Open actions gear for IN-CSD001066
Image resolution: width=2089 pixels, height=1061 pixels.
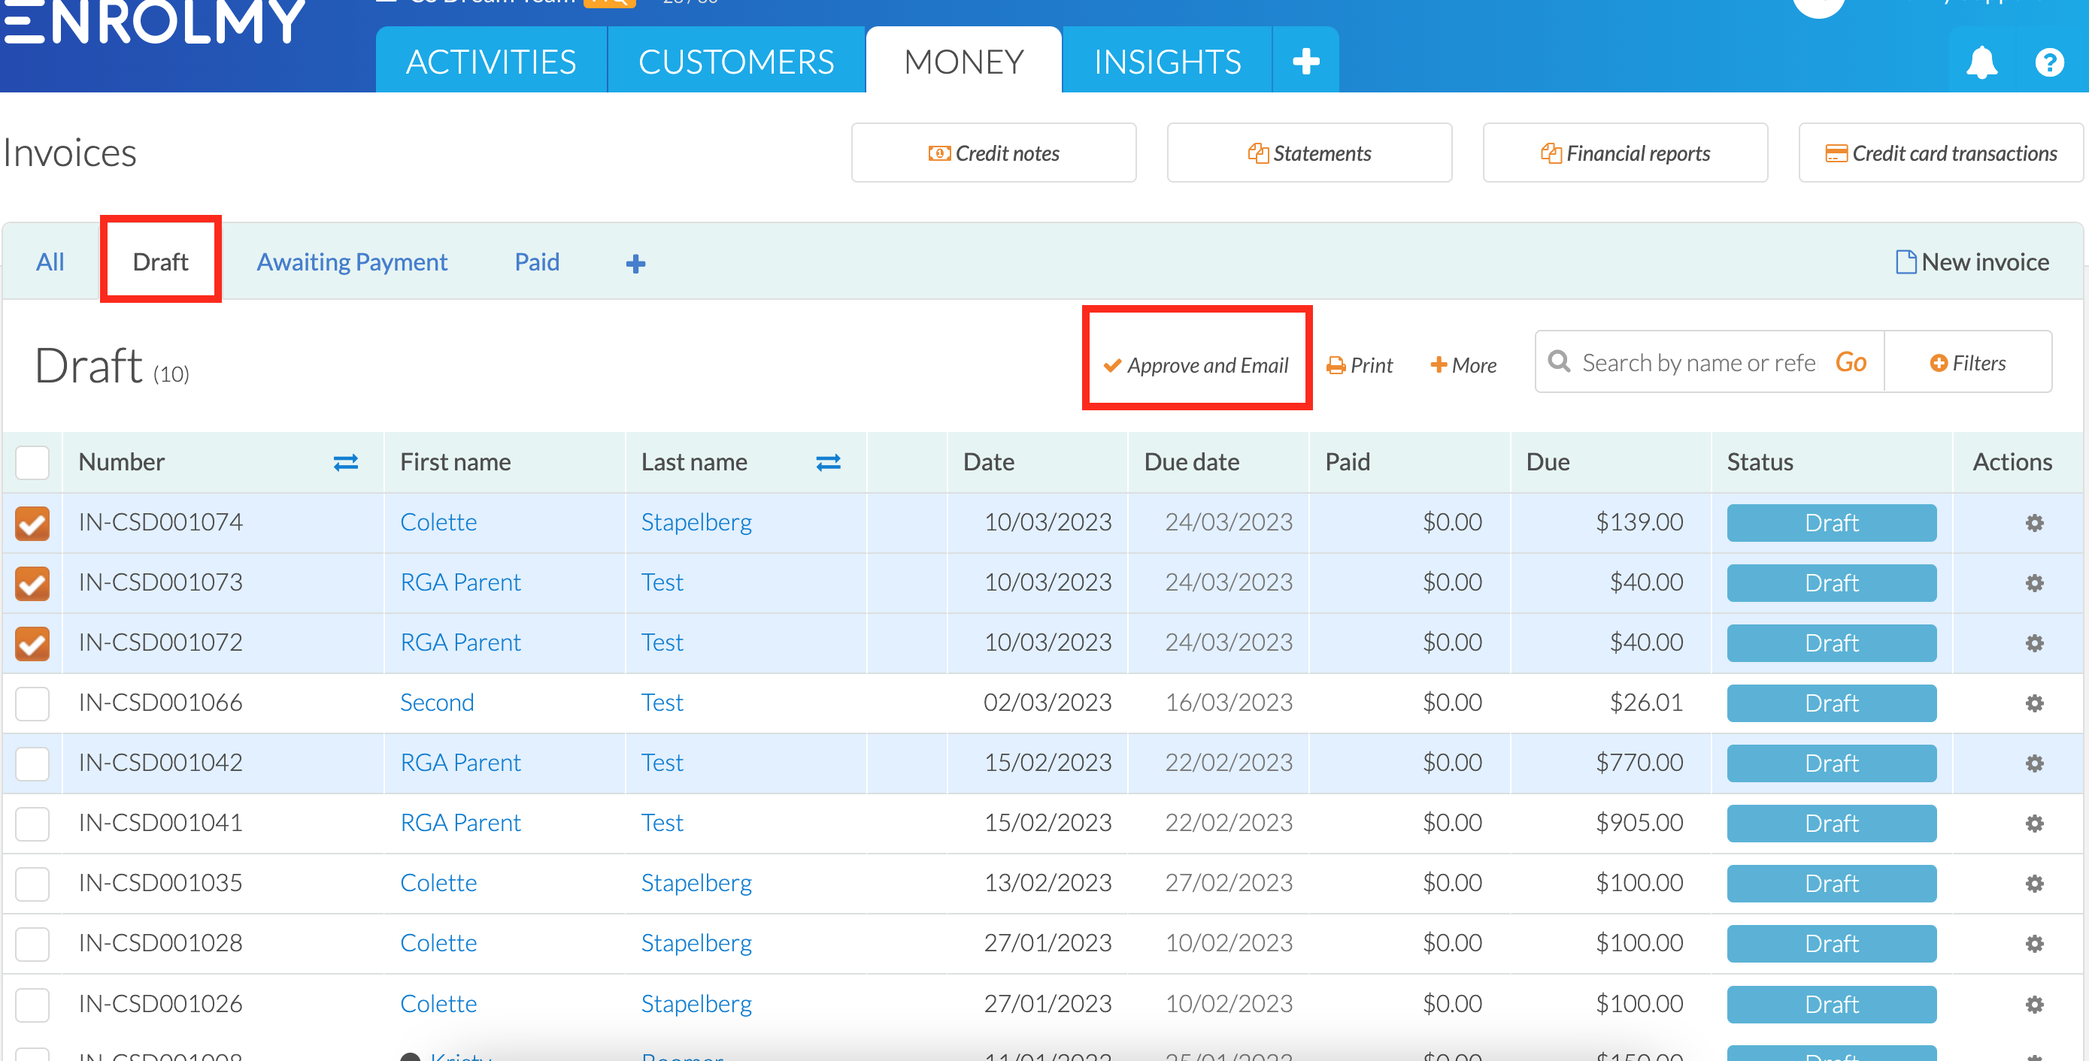[x=2034, y=703]
